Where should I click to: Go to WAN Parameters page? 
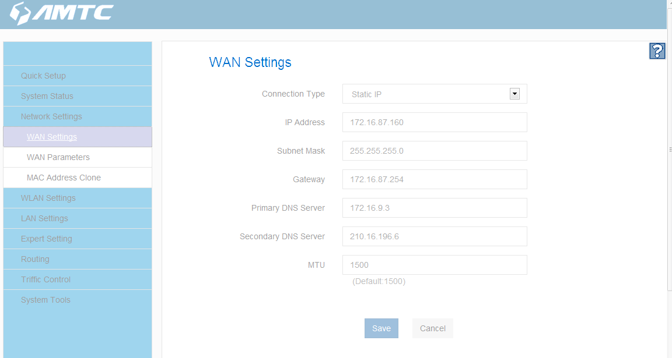click(78, 157)
